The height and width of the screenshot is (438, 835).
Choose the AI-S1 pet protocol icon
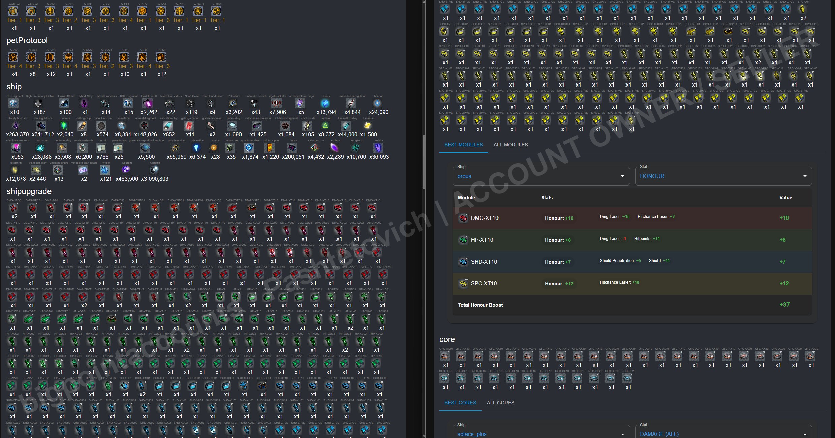coord(161,58)
